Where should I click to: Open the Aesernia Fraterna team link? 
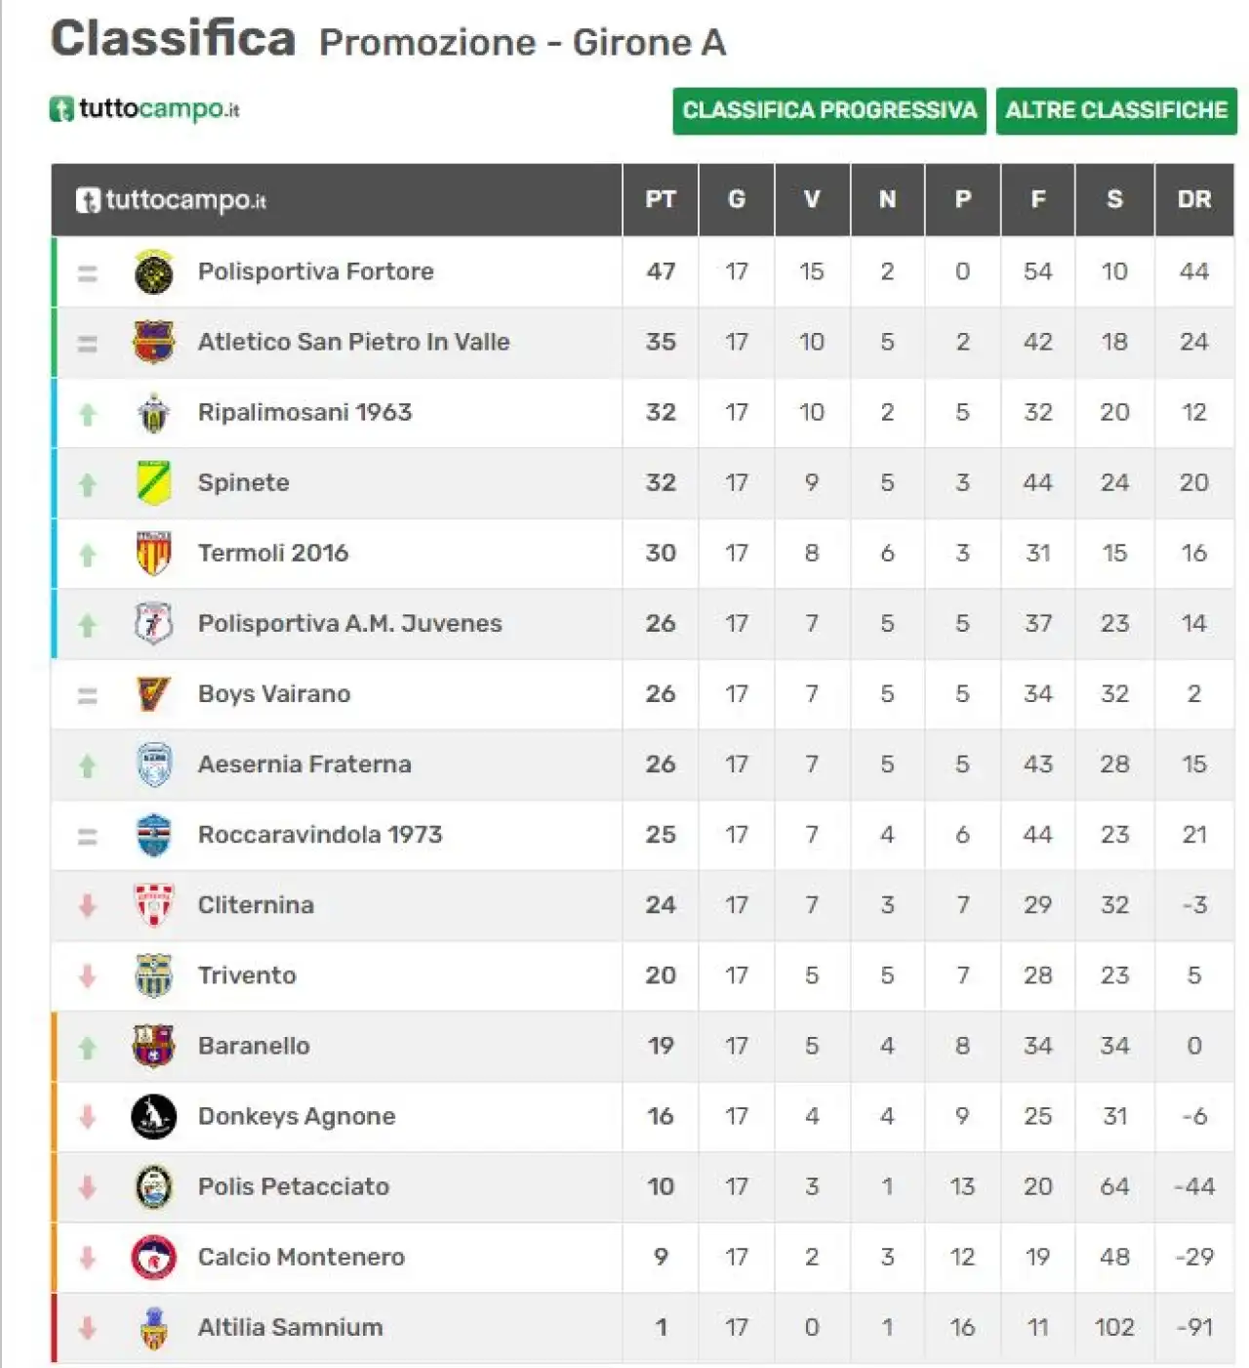pyautogui.click(x=304, y=765)
